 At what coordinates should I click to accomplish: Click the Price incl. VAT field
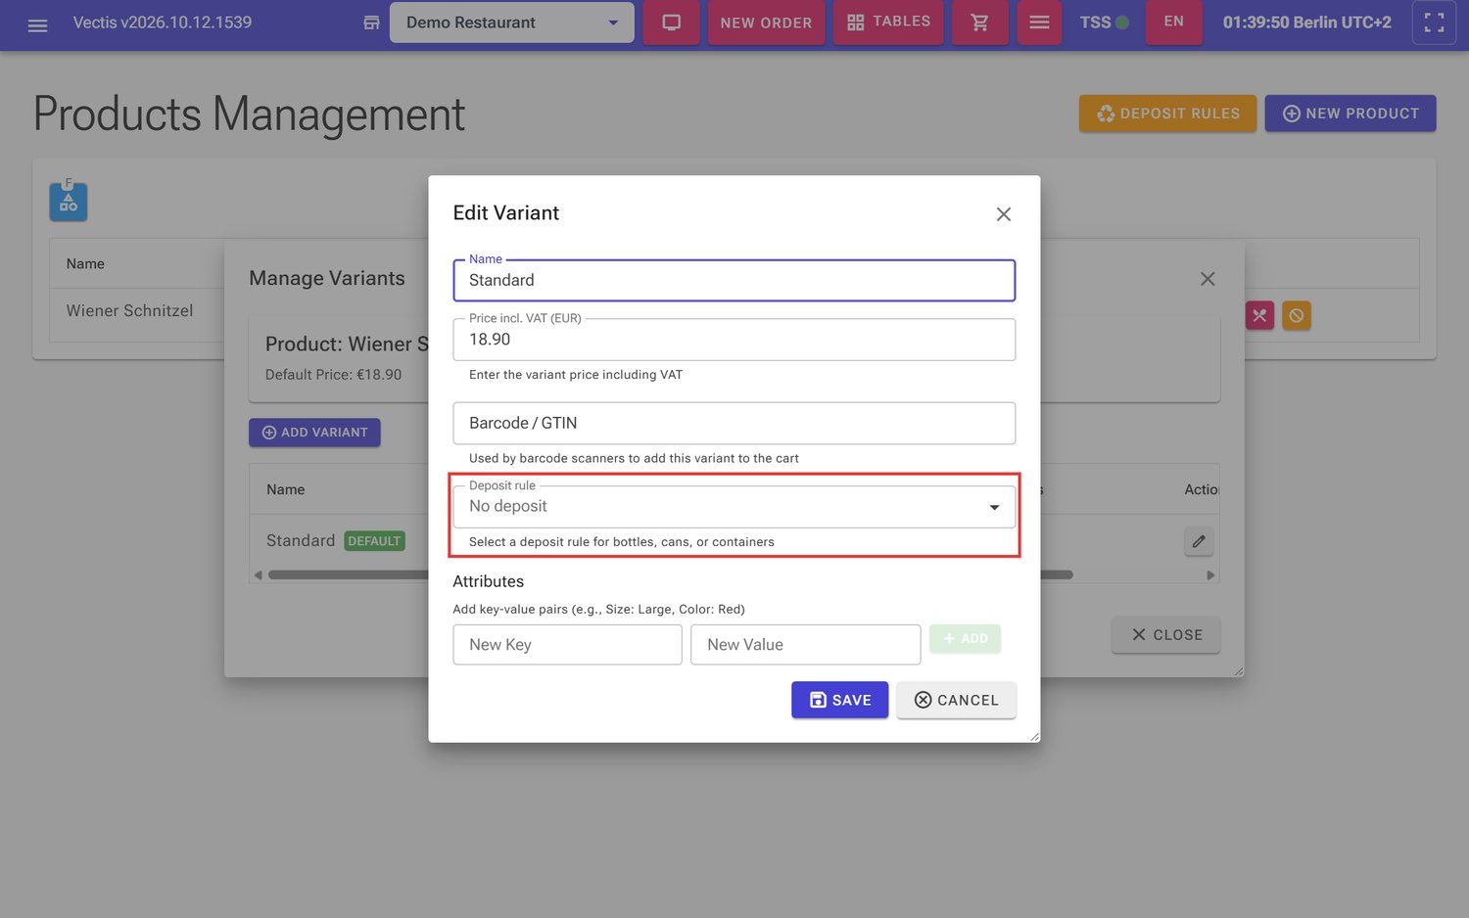[734, 340]
